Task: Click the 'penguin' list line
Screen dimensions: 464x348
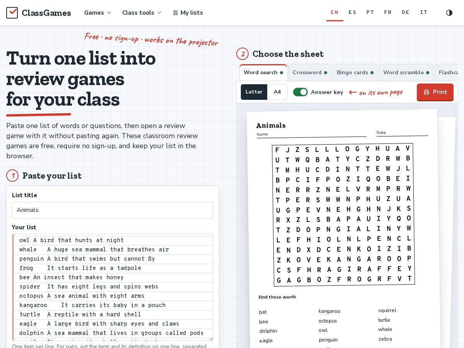Action: 87,259
